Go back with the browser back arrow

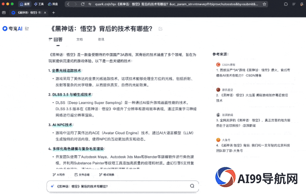click(x=68, y=4)
